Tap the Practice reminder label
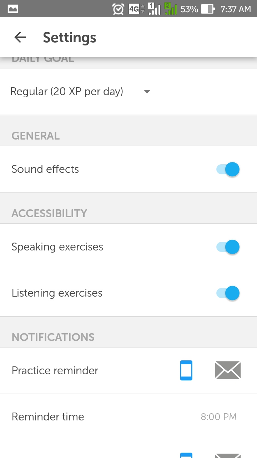The image size is (257, 458). (55, 370)
